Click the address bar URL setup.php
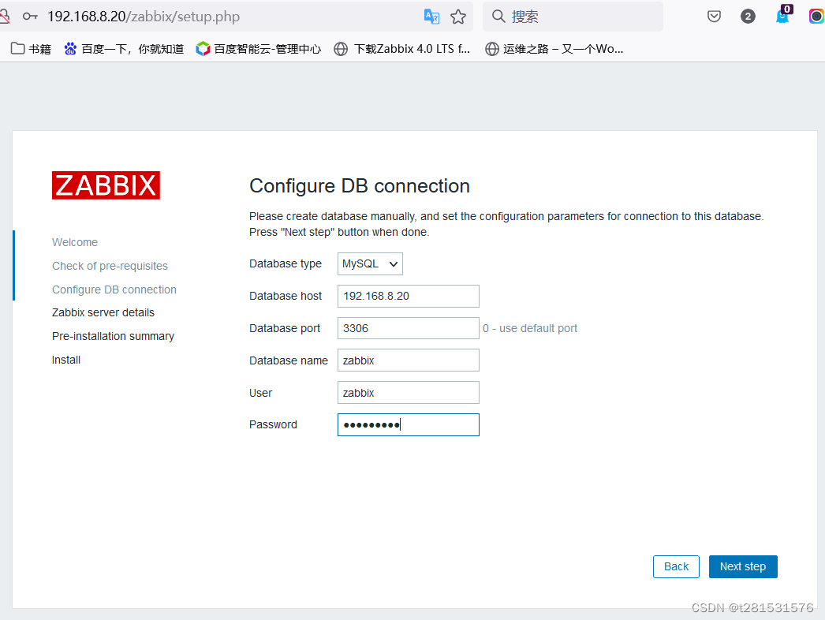The width and height of the screenshot is (825, 620). pyautogui.click(x=144, y=17)
